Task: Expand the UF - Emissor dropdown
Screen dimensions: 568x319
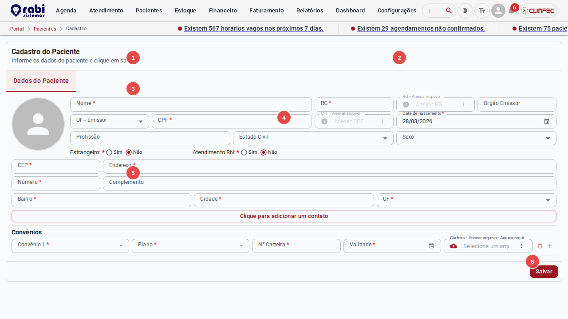Action: point(141,121)
